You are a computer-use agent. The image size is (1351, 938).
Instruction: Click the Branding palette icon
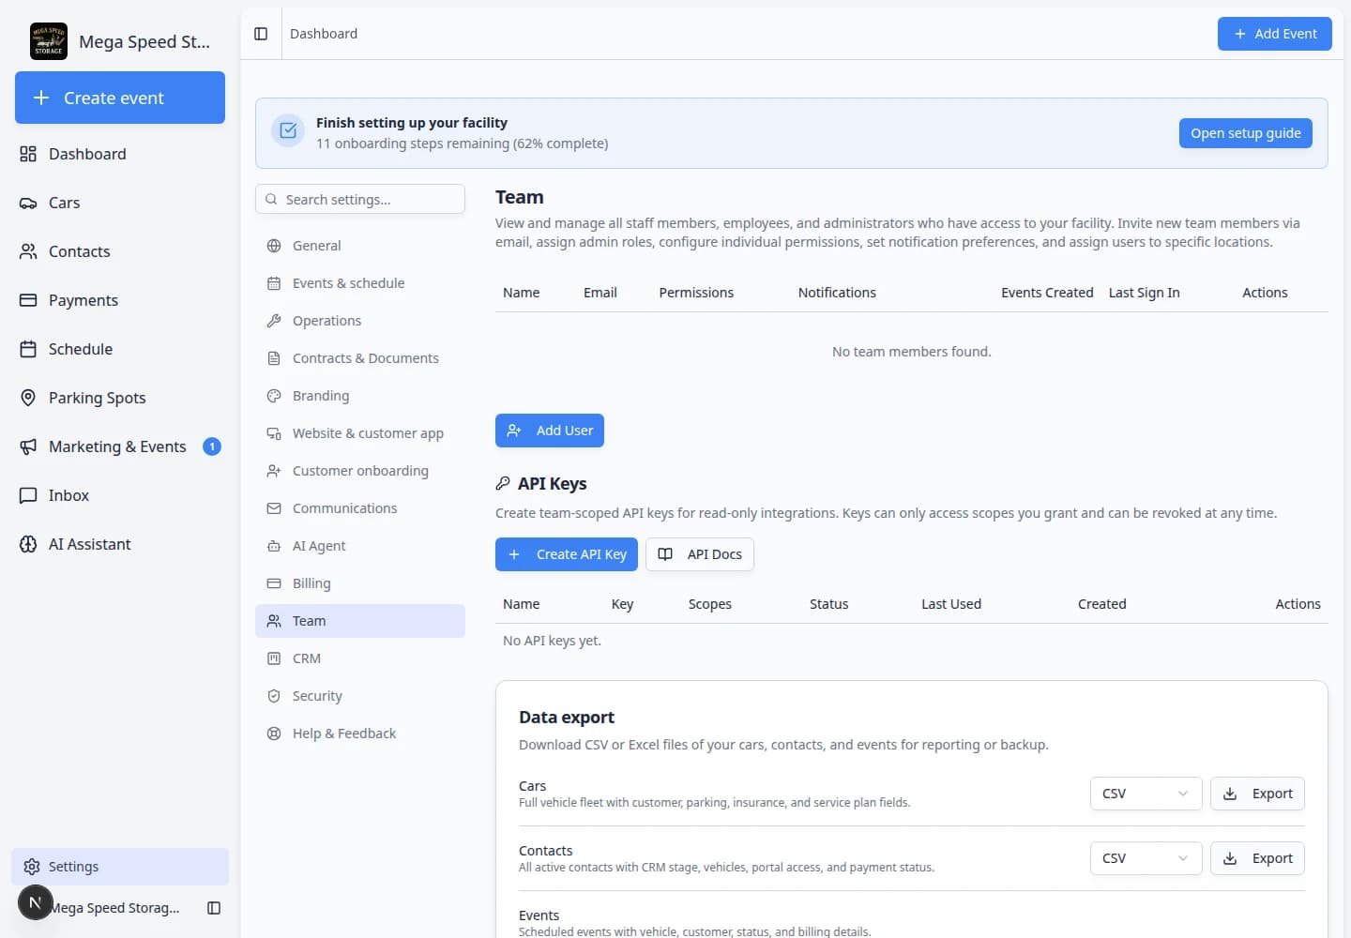[274, 396]
